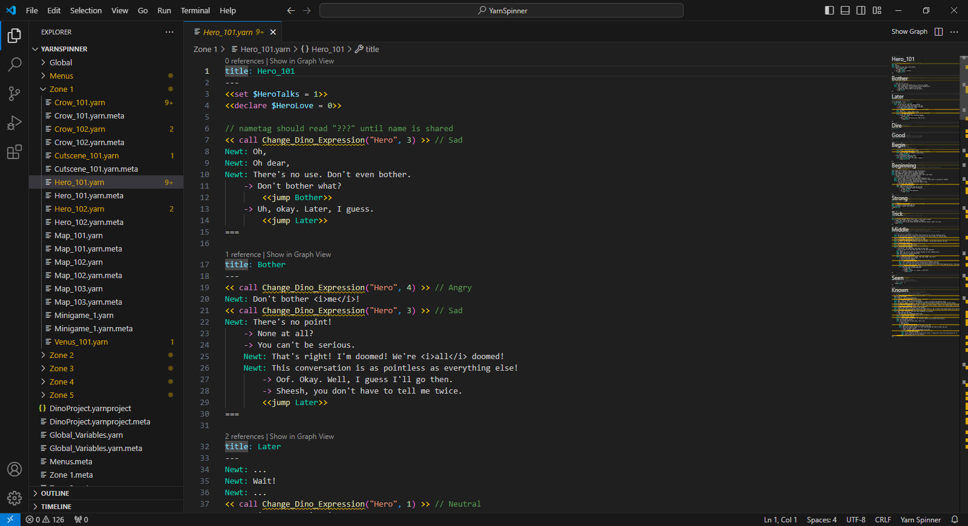Click the Show Graph button
This screenshot has width=968, height=526.
click(909, 32)
